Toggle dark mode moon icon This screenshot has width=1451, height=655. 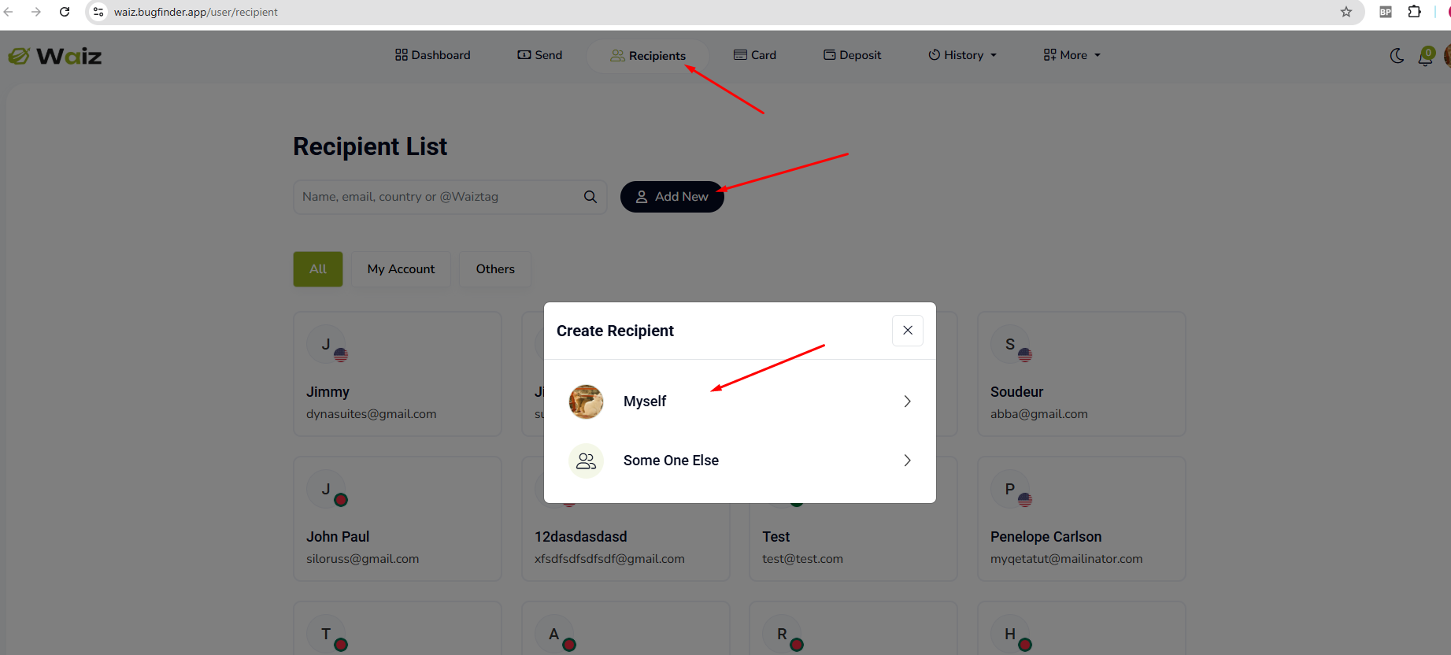tap(1397, 55)
